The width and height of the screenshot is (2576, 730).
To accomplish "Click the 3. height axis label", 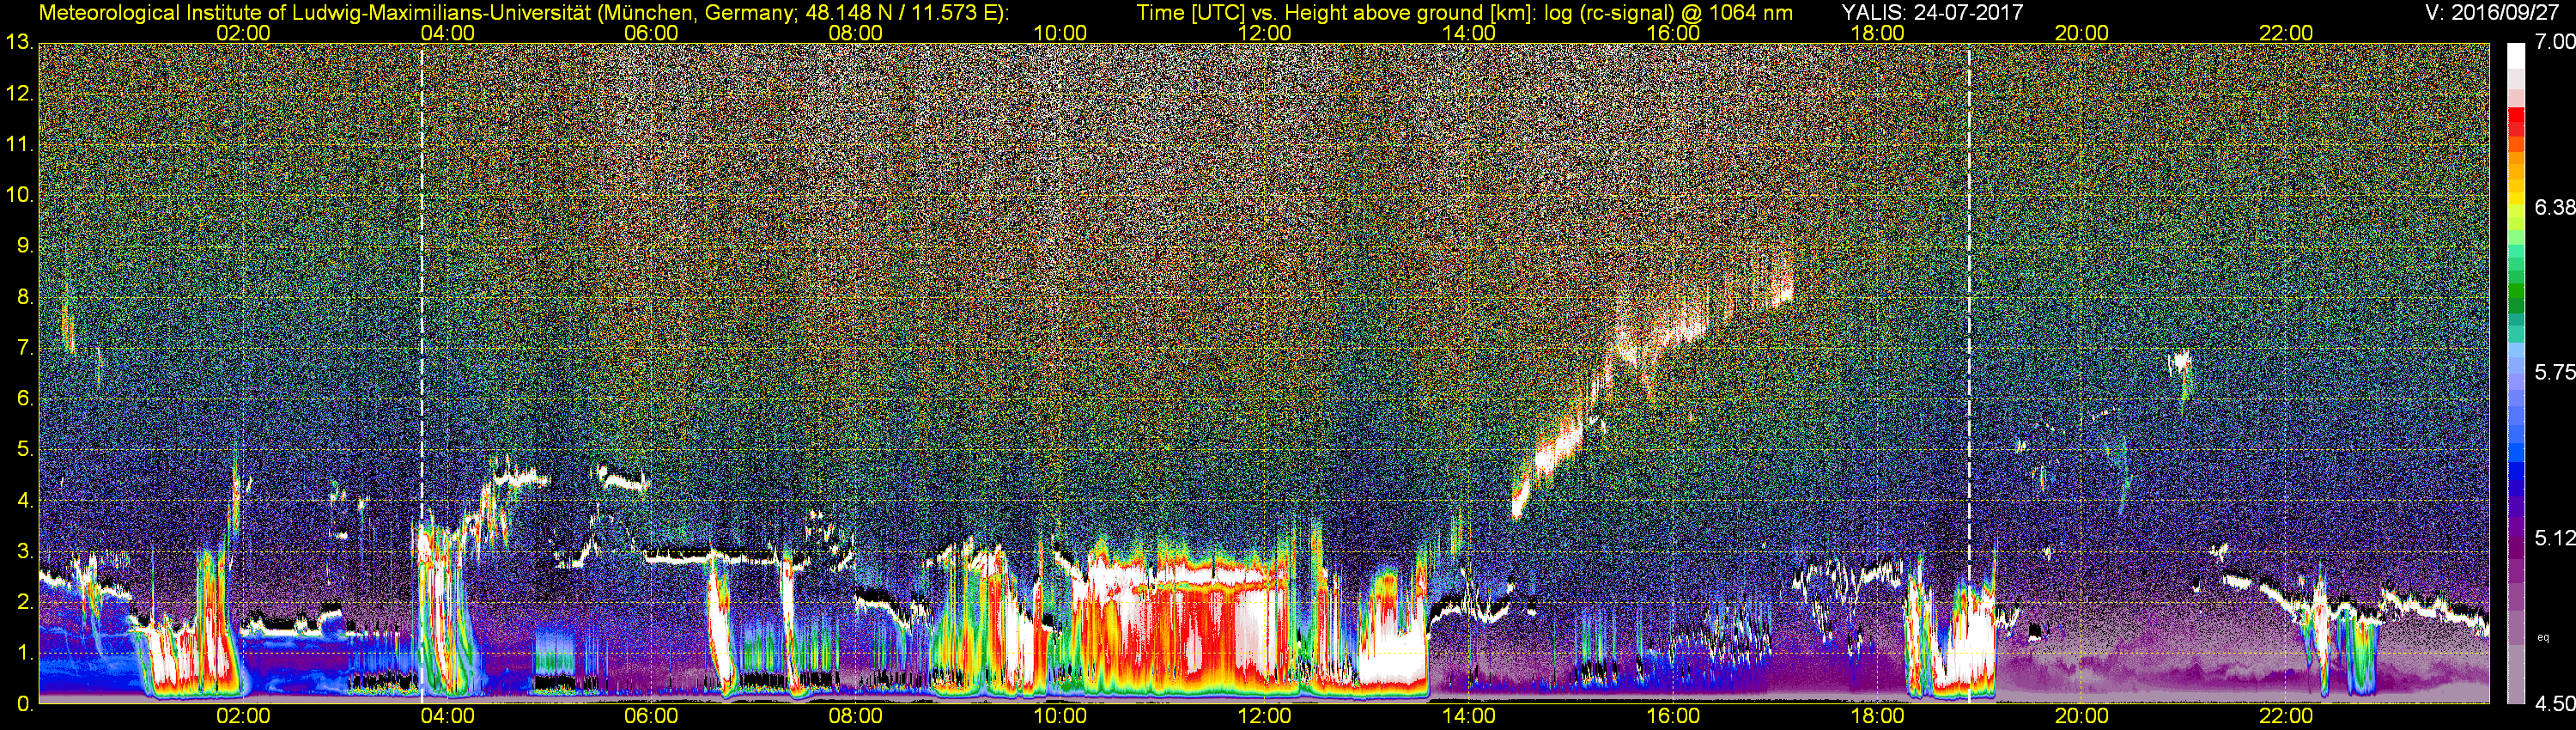I will [x=25, y=552].
